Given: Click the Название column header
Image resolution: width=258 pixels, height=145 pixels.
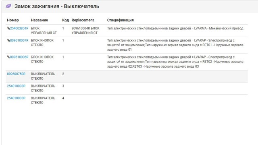Looking at the screenshot, I should click(40, 20).
